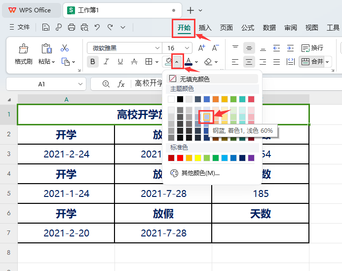Viewport: 342px width, 271px height.
Task: Toggle Bold formatting
Action: click(93, 62)
